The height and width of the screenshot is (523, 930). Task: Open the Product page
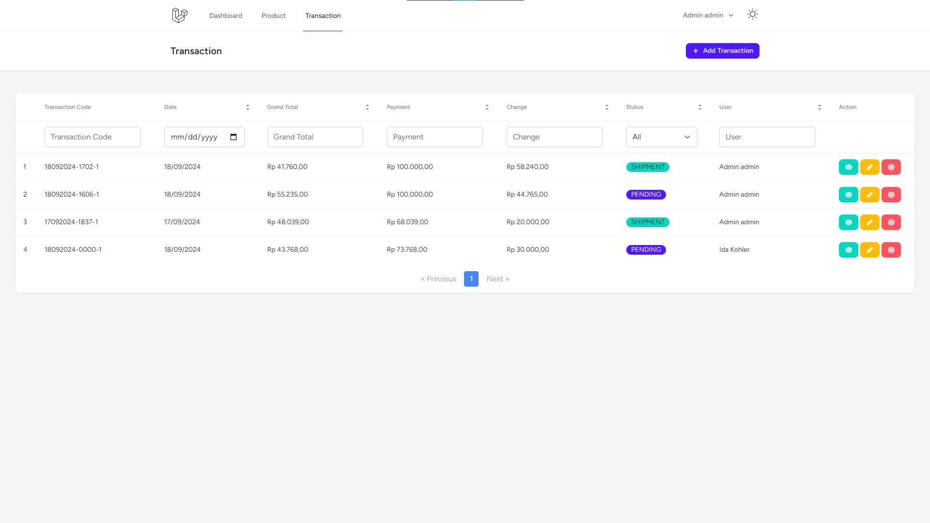(x=273, y=15)
